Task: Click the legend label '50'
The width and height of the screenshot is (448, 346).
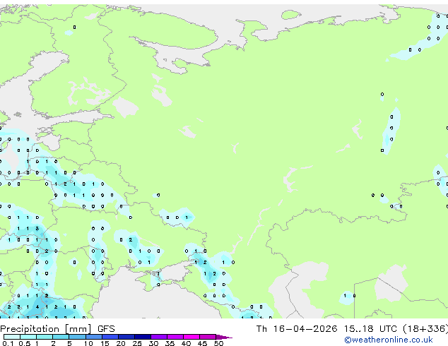Action: click(x=219, y=343)
